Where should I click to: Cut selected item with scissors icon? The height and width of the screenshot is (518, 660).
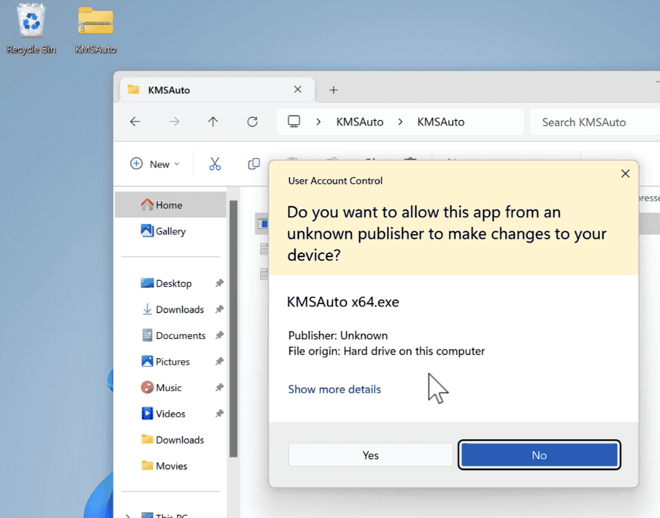(214, 164)
